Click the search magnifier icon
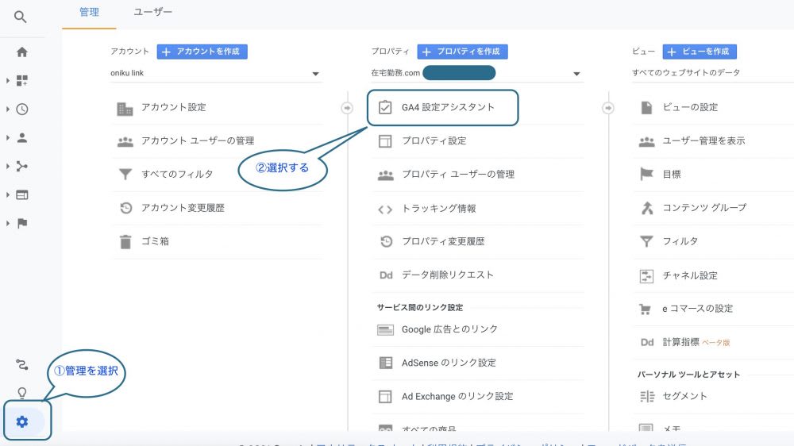 coord(21,17)
